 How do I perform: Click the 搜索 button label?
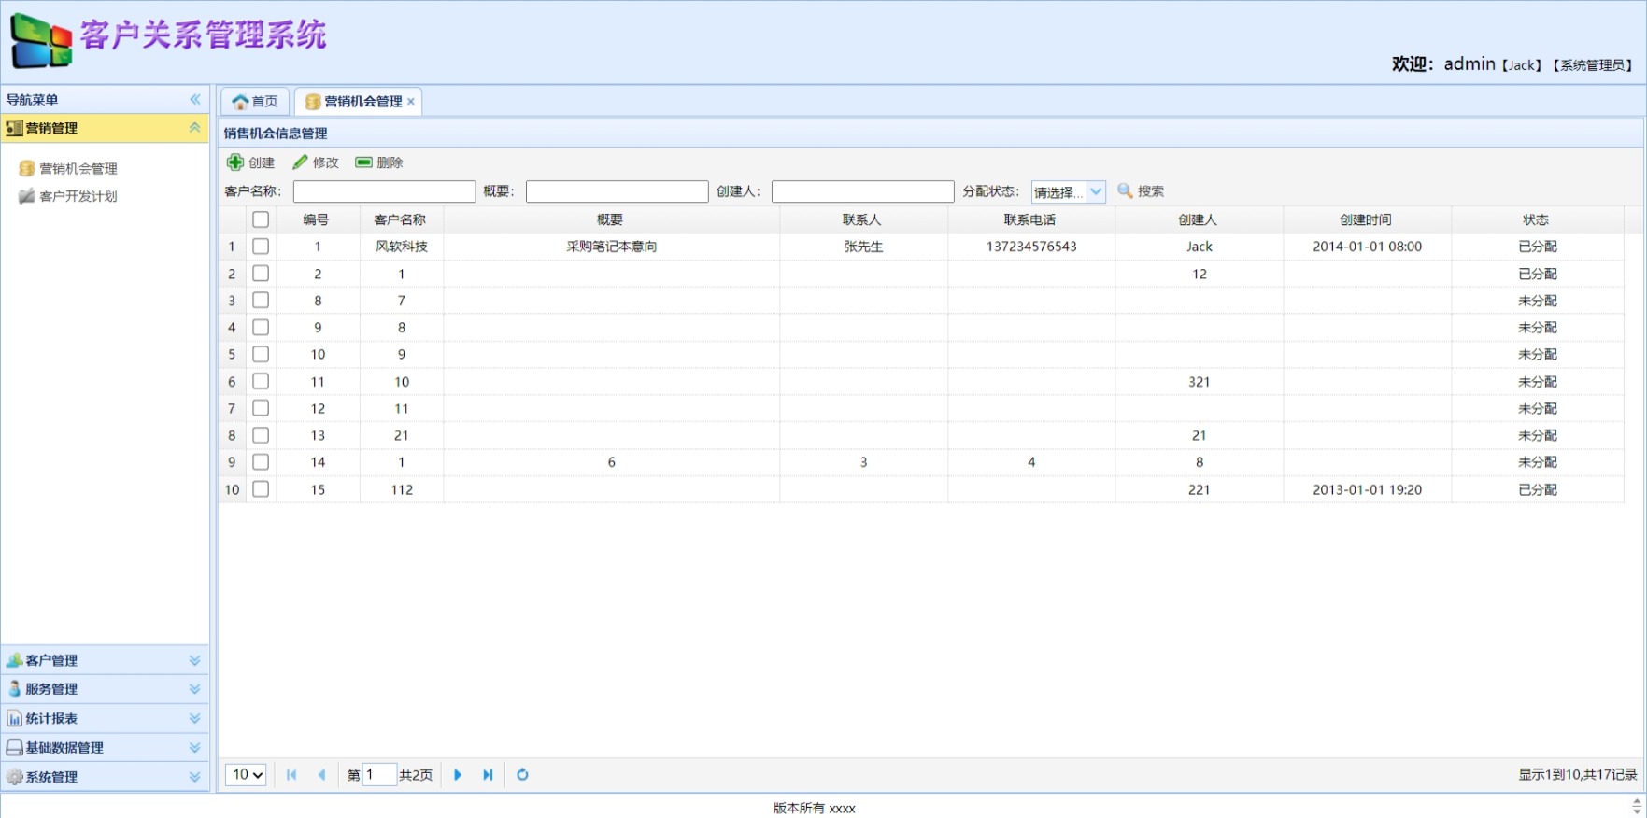pyautogui.click(x=1151, y=191)
